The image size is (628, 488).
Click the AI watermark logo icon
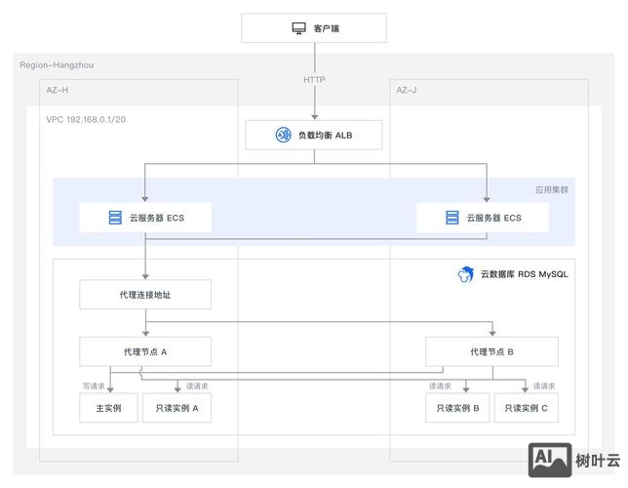(549, 461)
